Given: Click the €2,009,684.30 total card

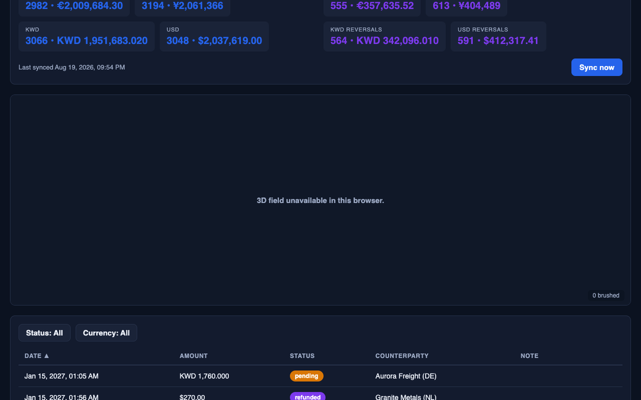Looking at the screenshot, I should click(74, 7).
